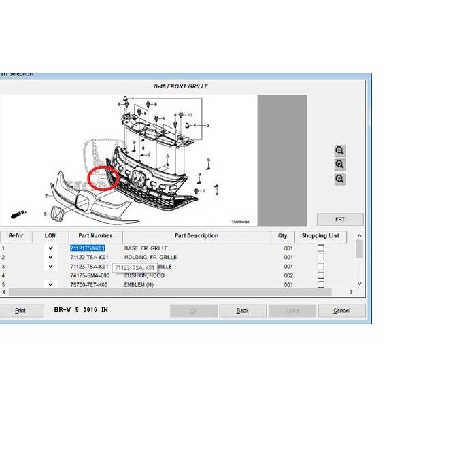
Task: Click the horizontal scrollbar under parts list
Action: point(170,292)
